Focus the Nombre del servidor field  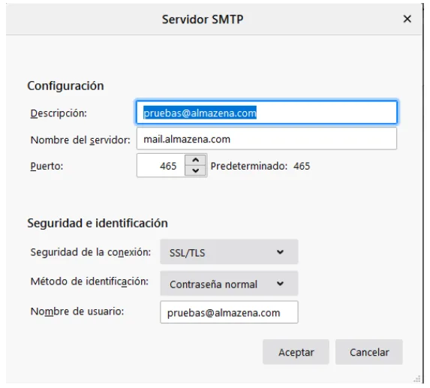[x=266, y=139]
